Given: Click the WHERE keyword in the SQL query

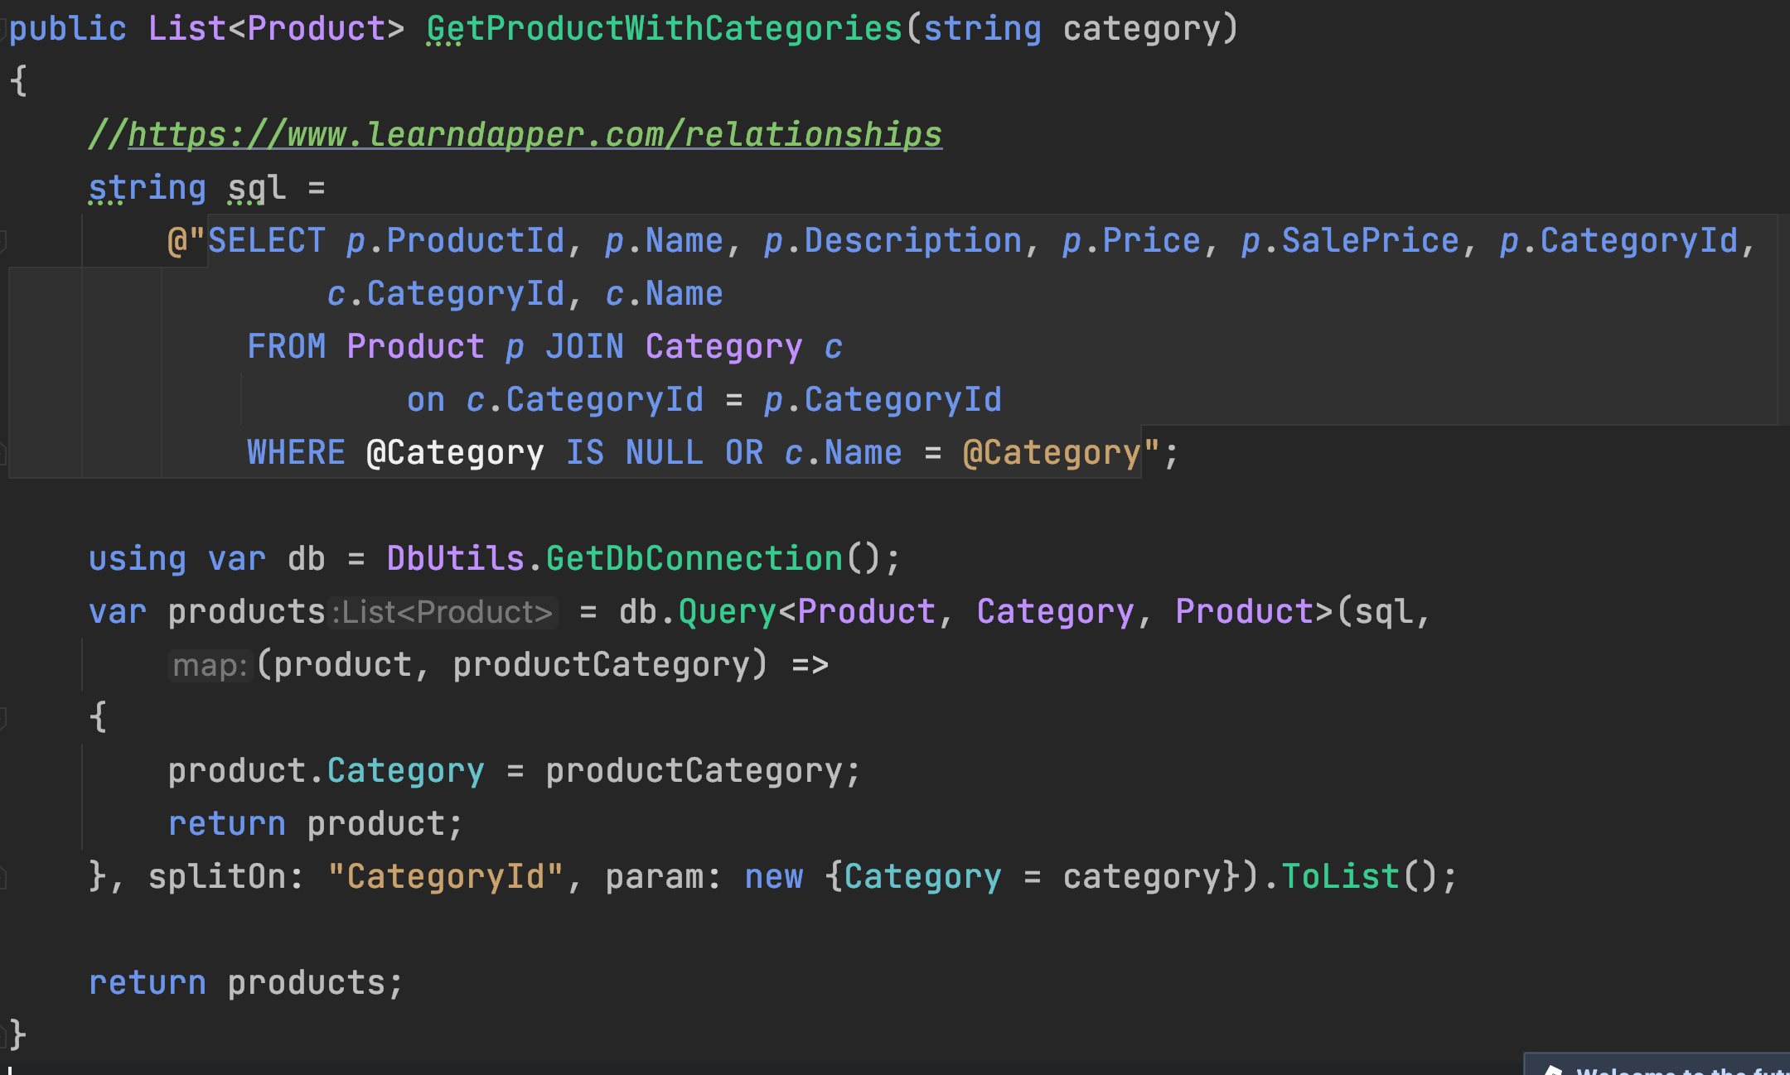Looking at the screenshot, I should (296, 453).
